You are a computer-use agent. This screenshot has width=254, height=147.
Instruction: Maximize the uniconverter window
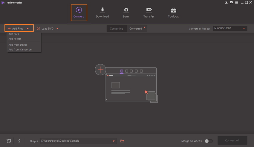(x=247, y=2)
